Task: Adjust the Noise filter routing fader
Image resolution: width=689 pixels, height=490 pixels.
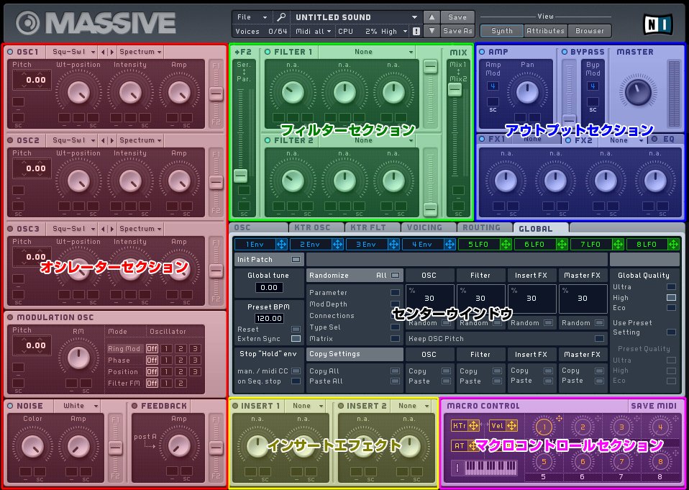Action: 116,448
